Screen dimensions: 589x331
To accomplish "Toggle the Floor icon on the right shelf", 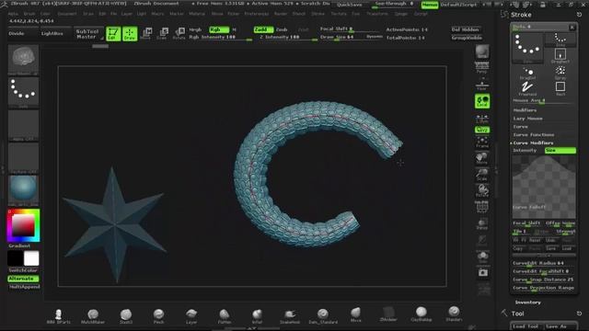I will pos(482,85).
